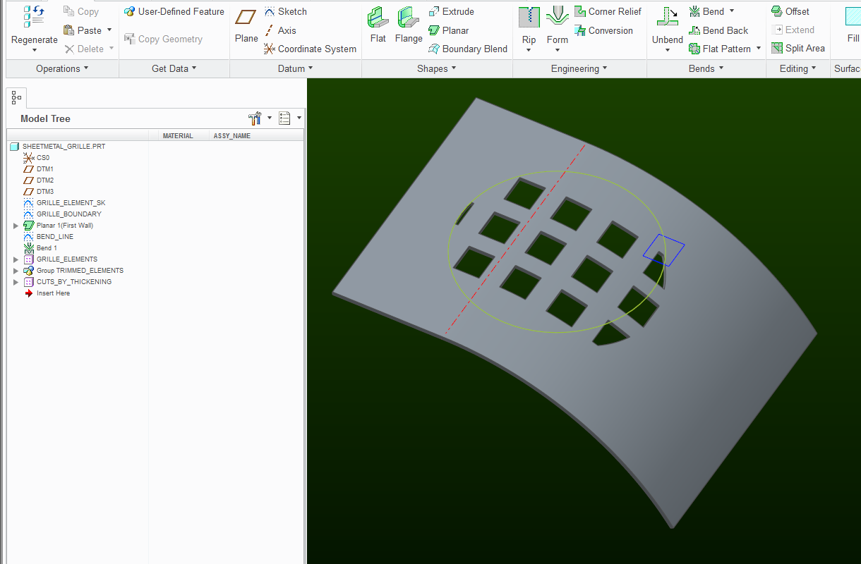
Task: Select the Conversion tool
Action: click(603, 30)
